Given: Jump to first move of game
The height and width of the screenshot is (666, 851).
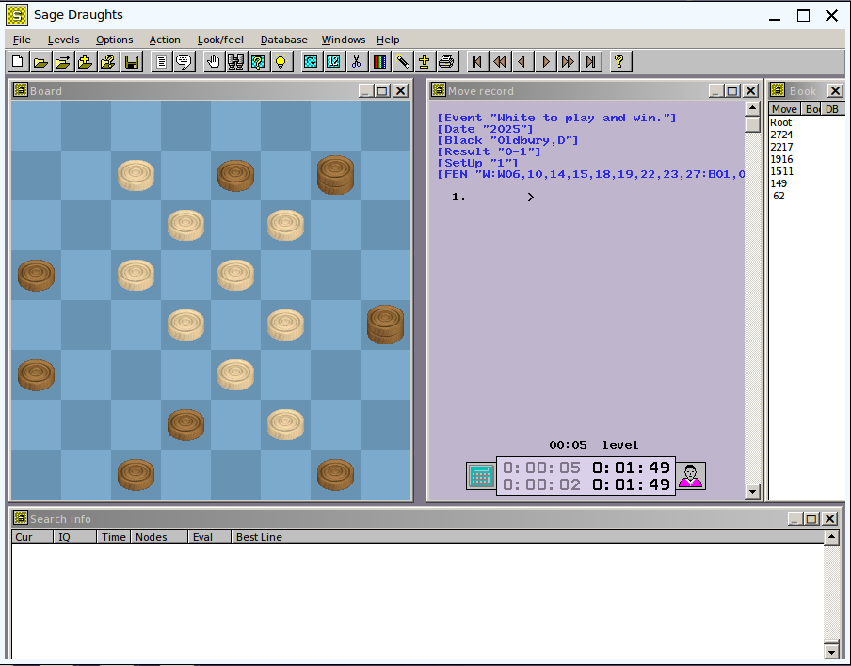Looking at the screenshot, I should 477,62.
